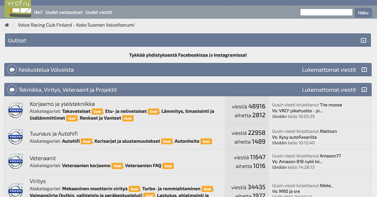
Task: Click Uusi badge next to Takavetoiset
Action: (x=97, y=112)
